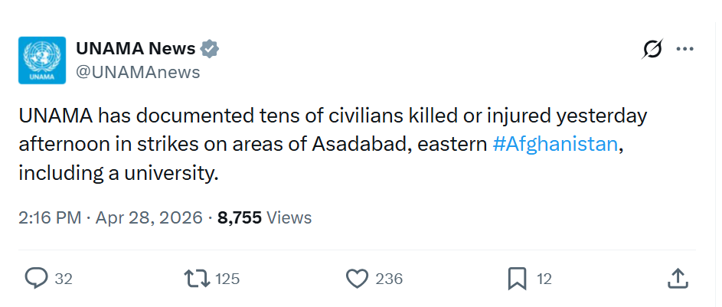Click the Grok slashed-circle icon
Viewport: 722px width, 307px height.
(652, 50)
